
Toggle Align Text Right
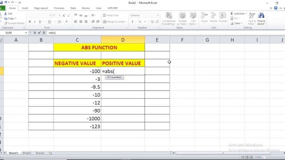(x=86, y=22)
